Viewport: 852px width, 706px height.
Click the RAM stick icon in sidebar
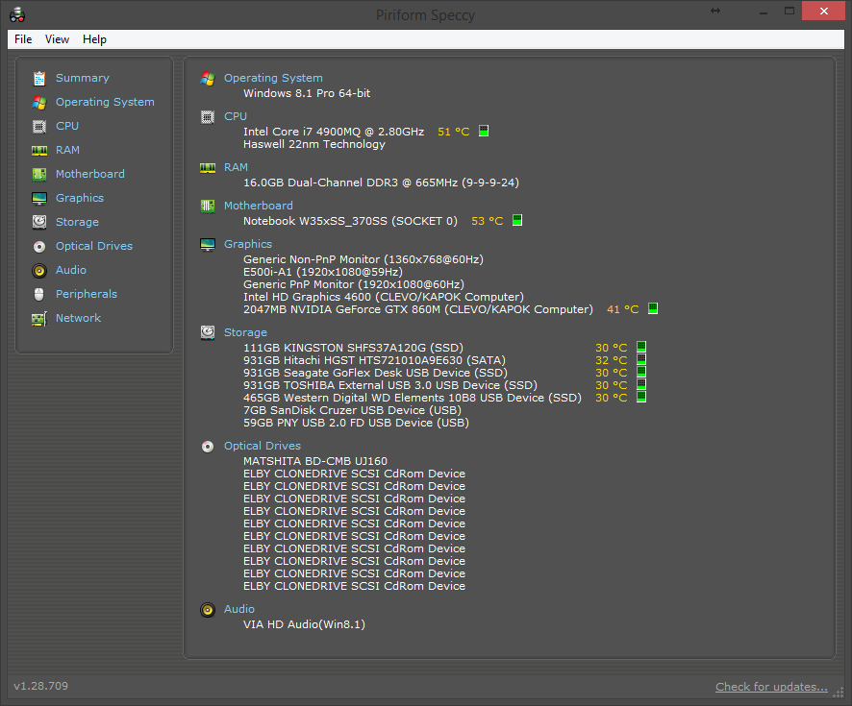[39, 150]
